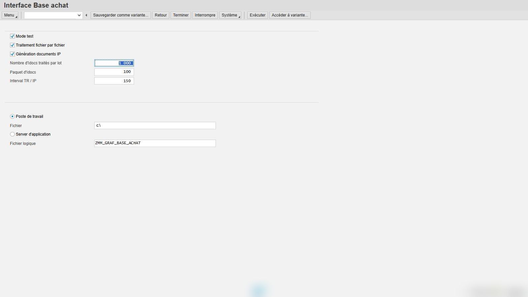Open the Système menu
Image resolution: width=528 pixels, height=297 pixels.
coord(230,15)
